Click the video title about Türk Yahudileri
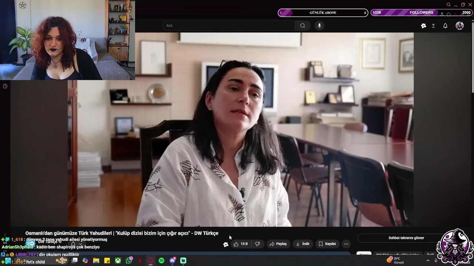This screenshot has height=266, width=474. point(122,233)
